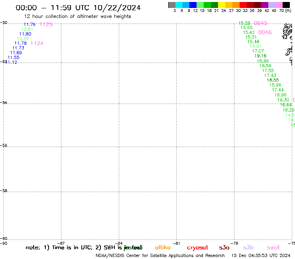Select the lavender swatch in the color scale

click(x=272, y=5)
